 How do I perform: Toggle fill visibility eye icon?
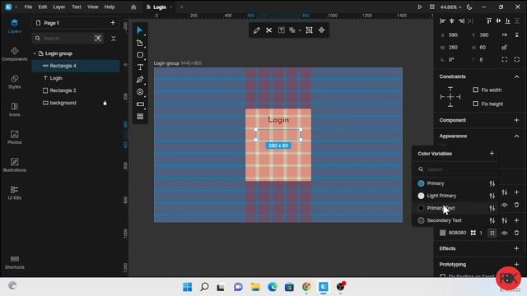tap(505, 205)
